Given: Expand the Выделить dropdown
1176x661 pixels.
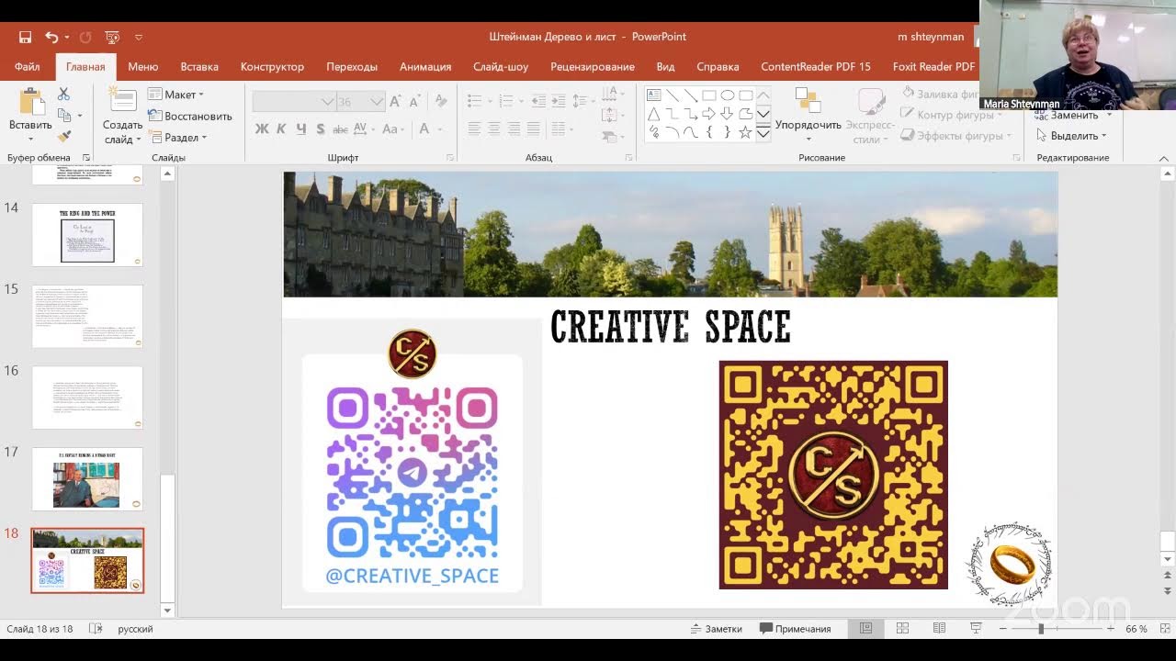Looking at the screenshot, I should [x=1071, y=136].
